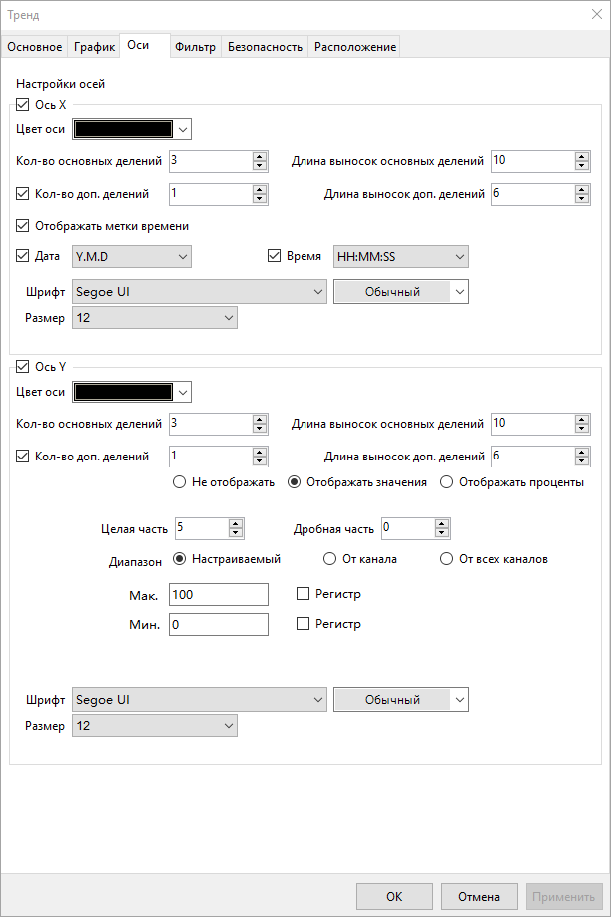Select Отображать проценты radio button

(x=446, y=482)
